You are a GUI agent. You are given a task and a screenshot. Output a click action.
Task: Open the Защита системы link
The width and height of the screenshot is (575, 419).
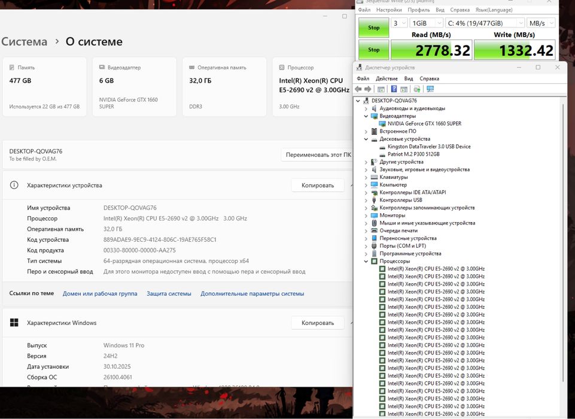coord(169,293)
